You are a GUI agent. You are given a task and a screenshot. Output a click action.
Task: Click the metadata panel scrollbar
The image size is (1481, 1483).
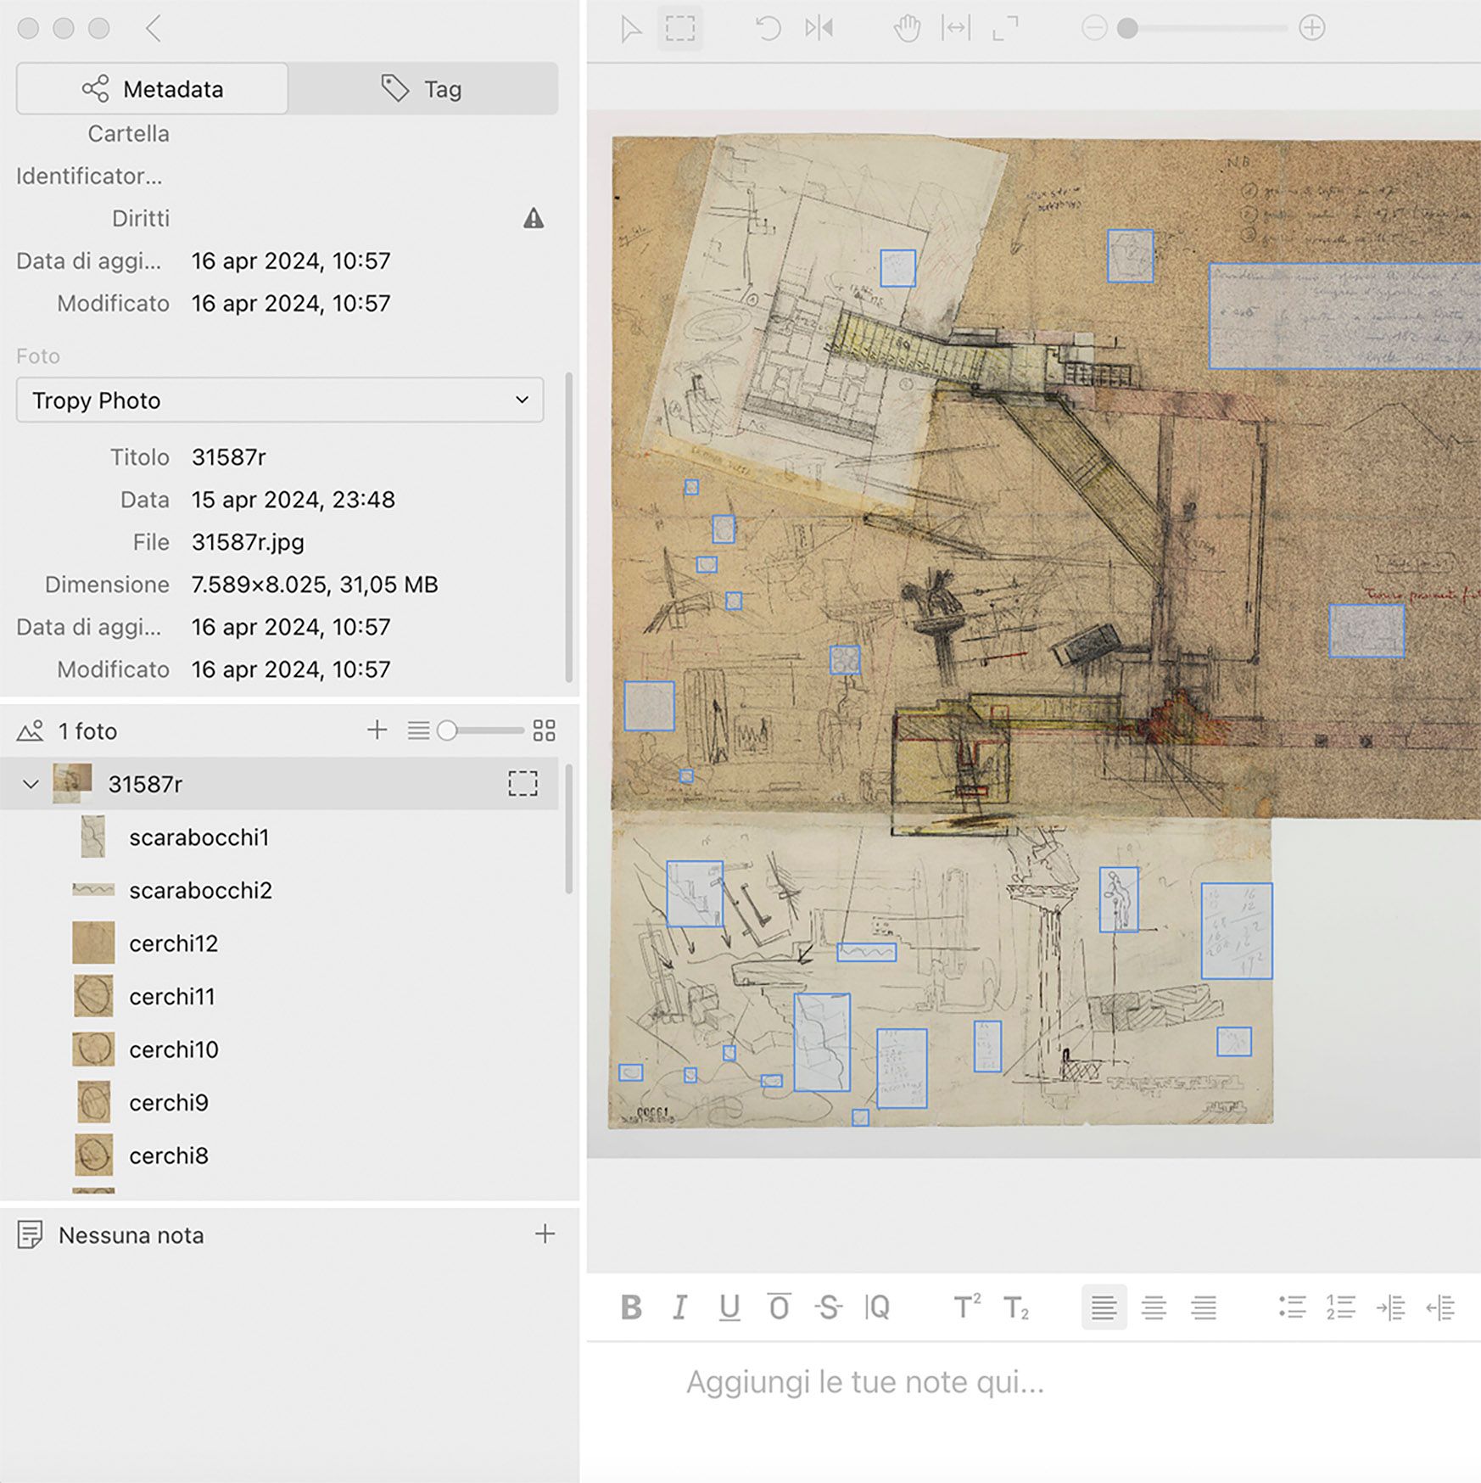[x=569, y=528]
